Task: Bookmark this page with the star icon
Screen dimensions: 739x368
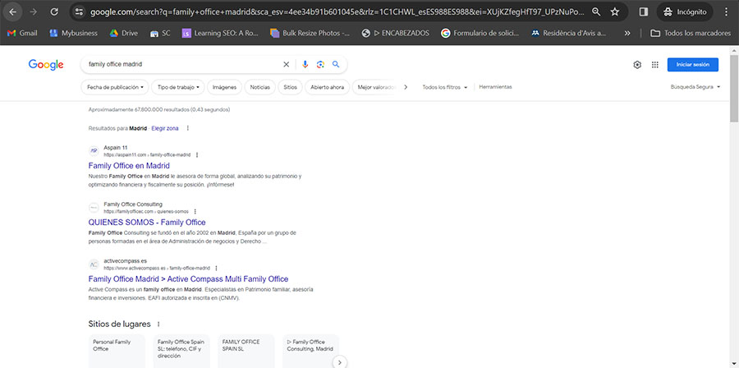Action: 614,11
